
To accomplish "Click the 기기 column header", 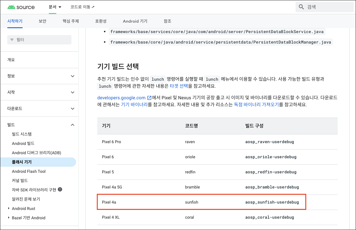I will tap(106, 126).
